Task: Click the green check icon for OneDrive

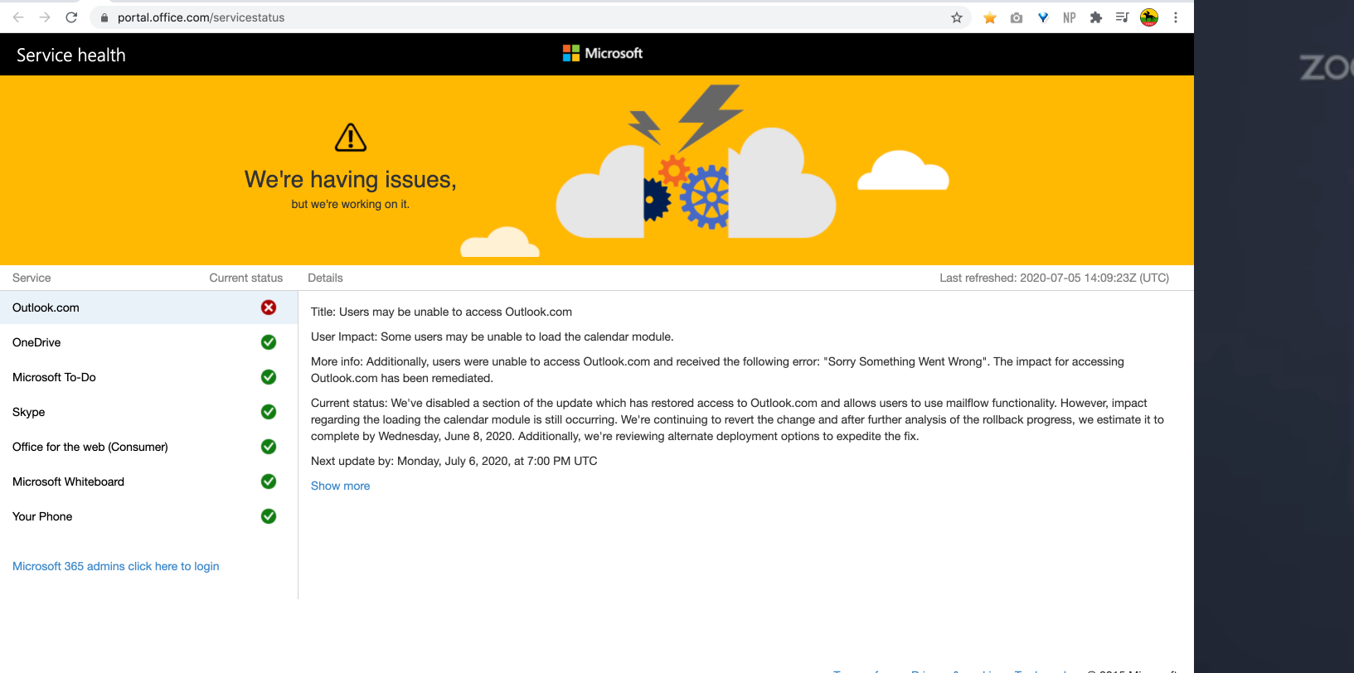Action: pyautogui.click(x=269, y=342)
